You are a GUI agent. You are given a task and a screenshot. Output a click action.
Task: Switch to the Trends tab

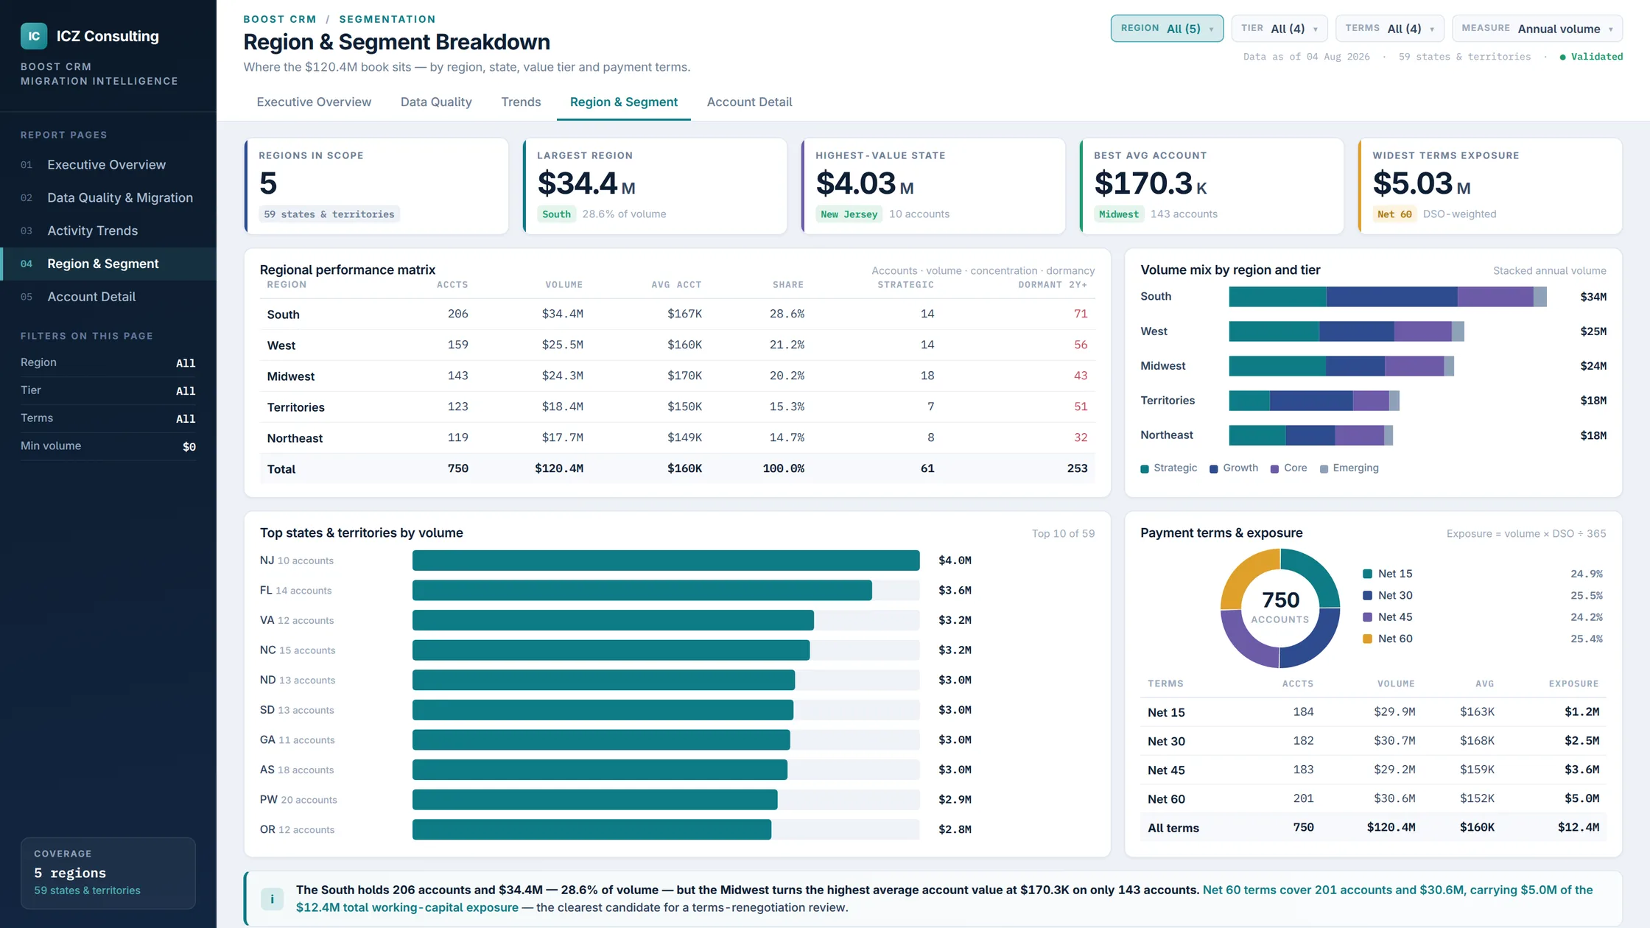pyautogui.click(x=521, y=102)
